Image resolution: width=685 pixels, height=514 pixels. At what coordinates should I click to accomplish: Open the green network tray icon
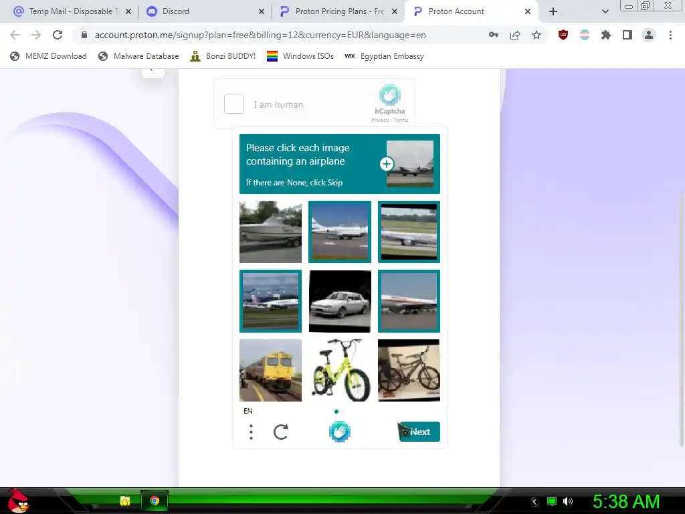pos(552,501)
